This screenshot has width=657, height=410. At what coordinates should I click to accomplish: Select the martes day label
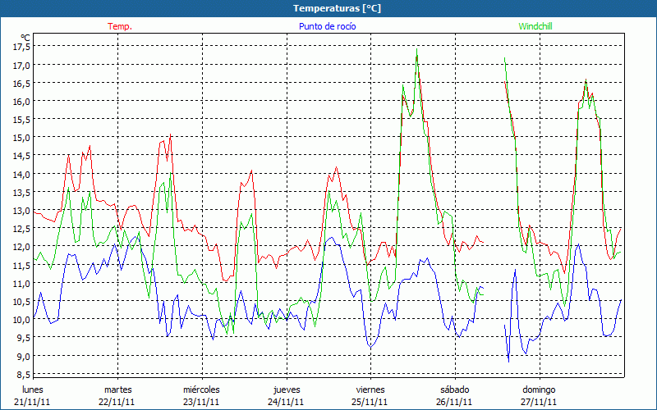pyautogui.click(x=117, y=389)
